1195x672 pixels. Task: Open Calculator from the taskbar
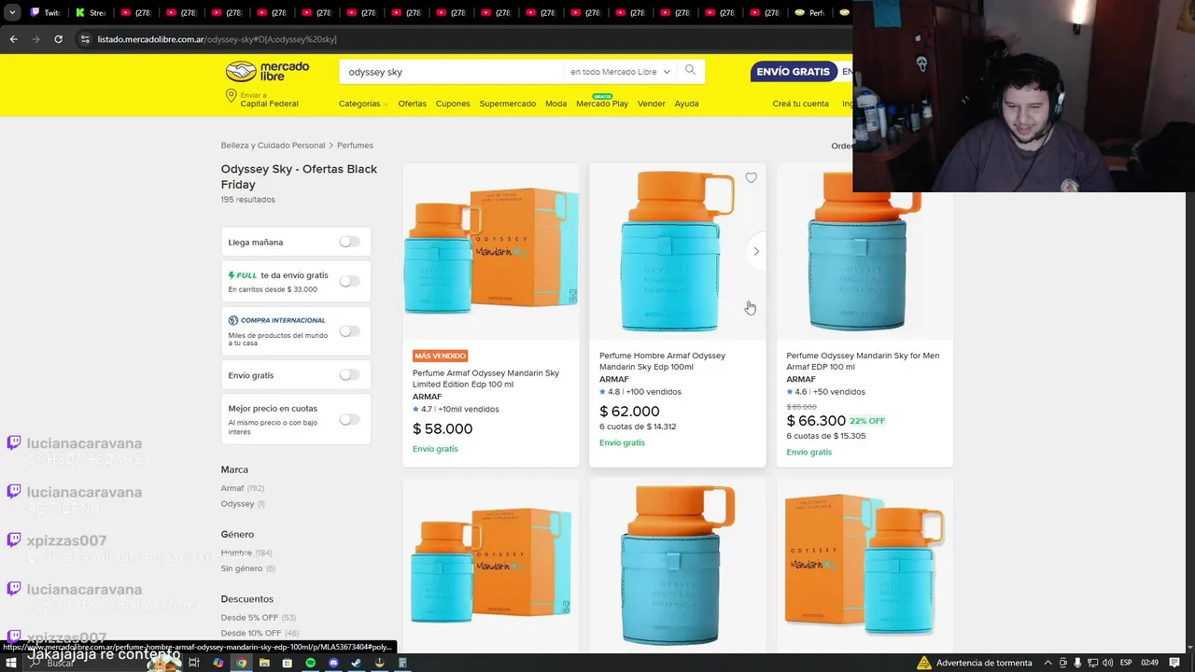pyautogui.click(x=402, y=663)
